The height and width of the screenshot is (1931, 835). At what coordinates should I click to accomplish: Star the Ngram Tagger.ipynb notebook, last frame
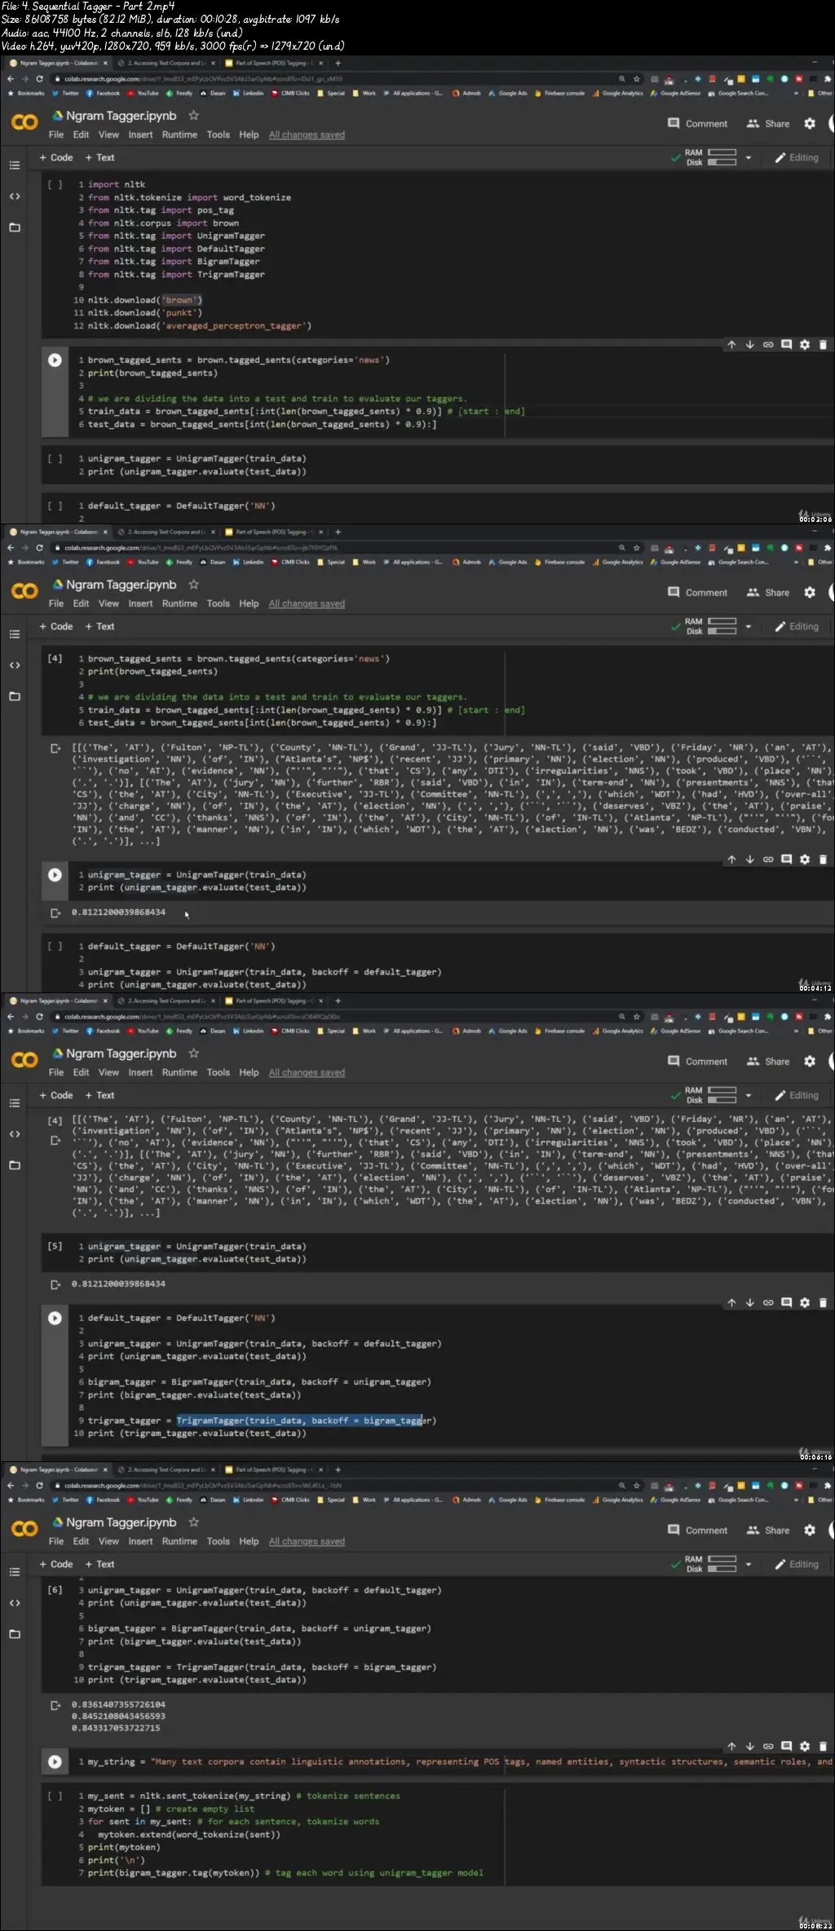(x=193, y=1522)
